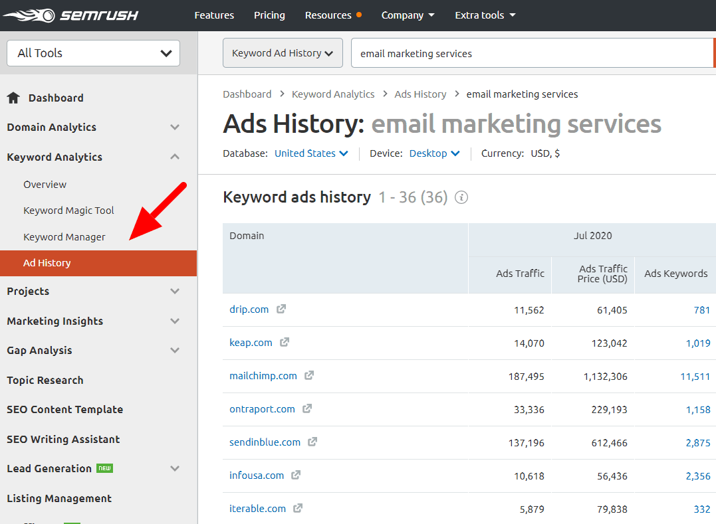The height and width of the screenshot is (524, 716).
Task: Open the drip.com domain link
Action: coord(249,309)
